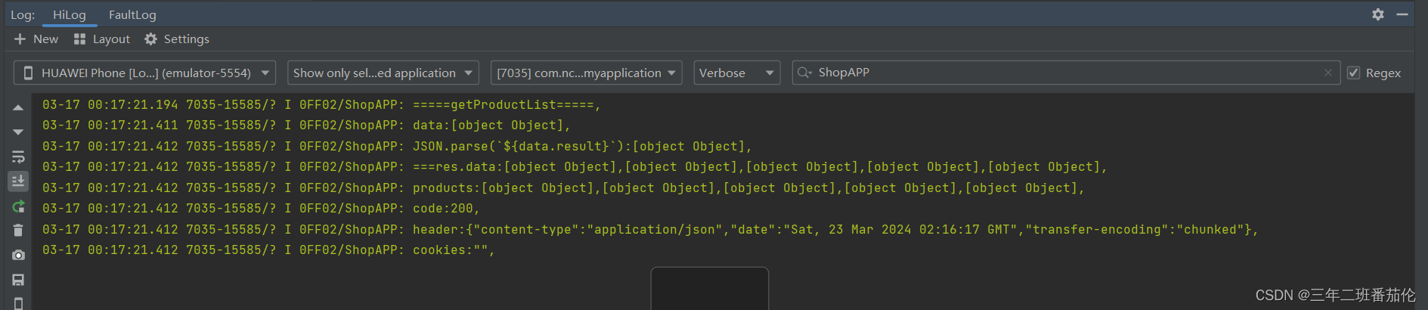This screenshot has width=1428, height=310.
Task: Open the Layout options
Action: (x=101, y=39)
